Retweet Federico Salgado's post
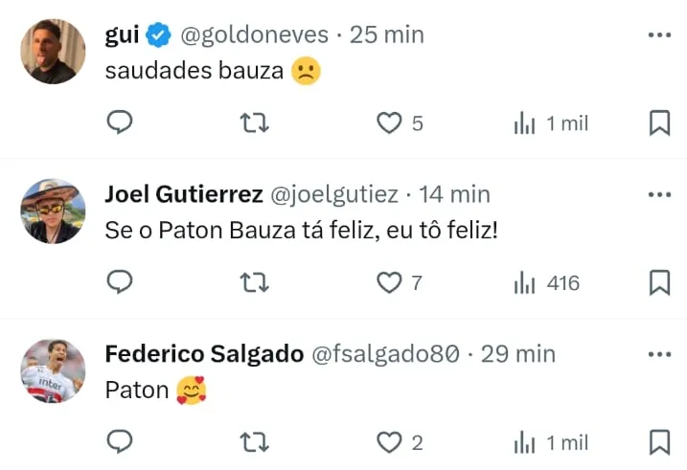687x470 pixels. [254, 441]
